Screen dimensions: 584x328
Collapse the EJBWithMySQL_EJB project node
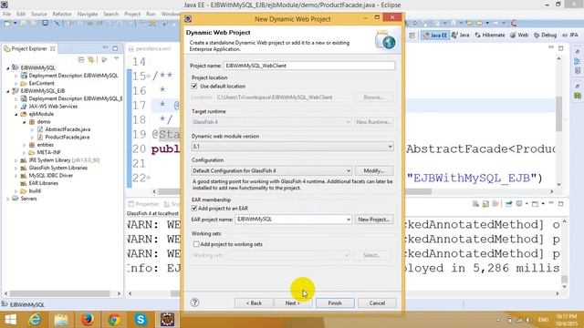pyautogui.click(x=8, y=91)
